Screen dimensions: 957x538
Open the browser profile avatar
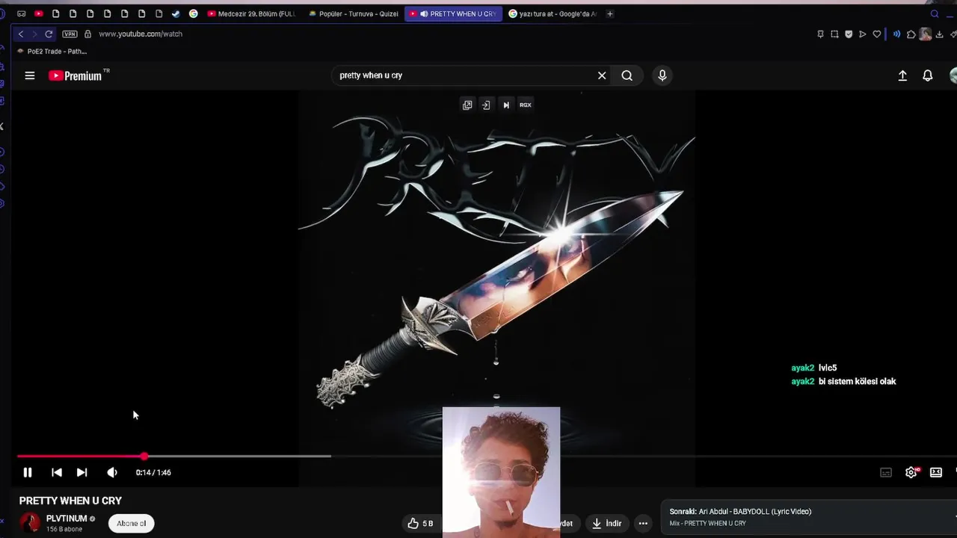(x=926, y=34)
